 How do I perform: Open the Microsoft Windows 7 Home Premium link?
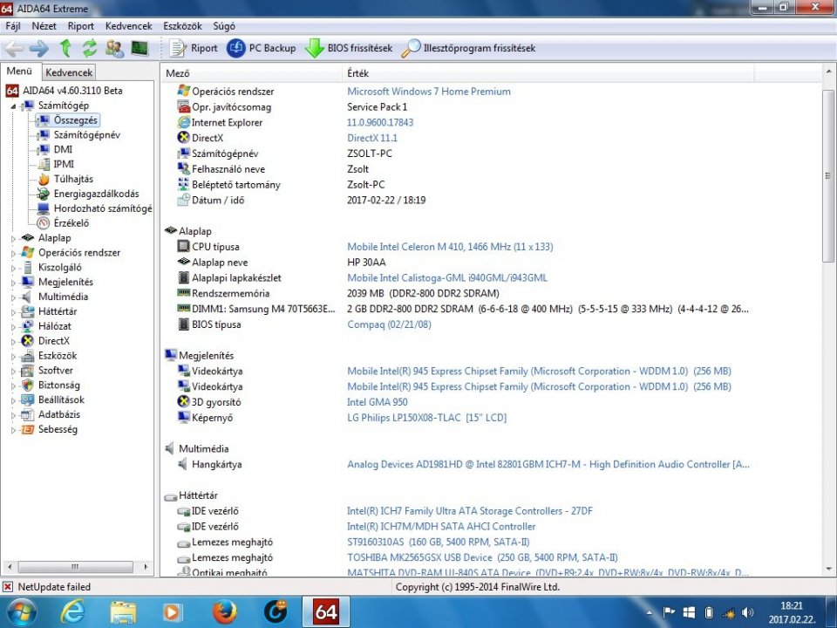(429, 92)
